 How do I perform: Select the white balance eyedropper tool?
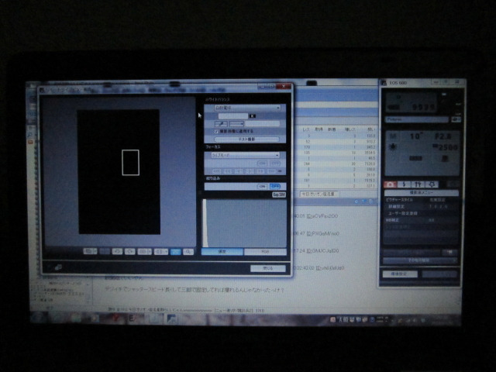click(x=221, y=124)
